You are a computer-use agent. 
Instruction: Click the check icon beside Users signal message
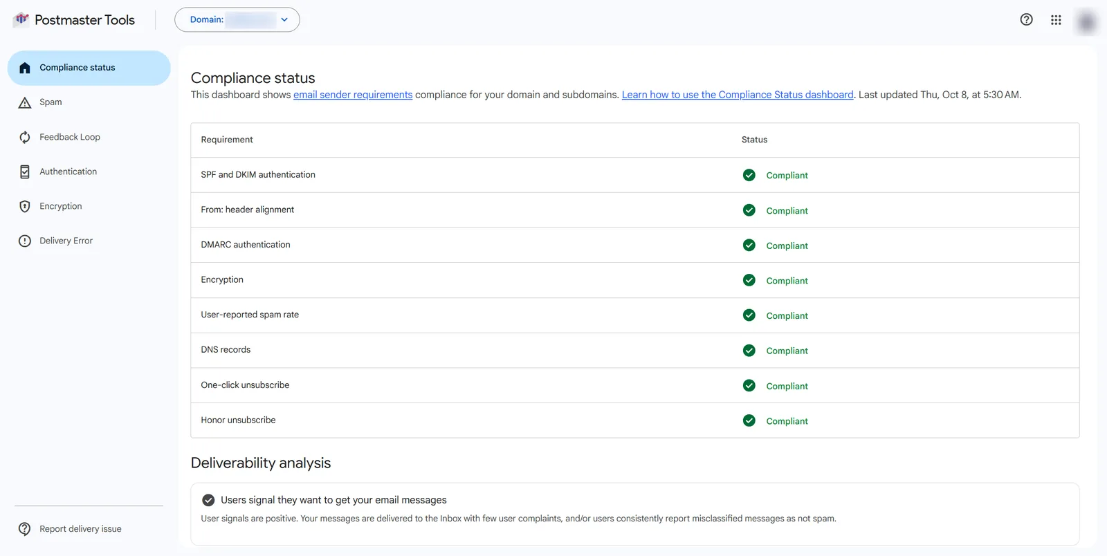(x=208, y=500)
